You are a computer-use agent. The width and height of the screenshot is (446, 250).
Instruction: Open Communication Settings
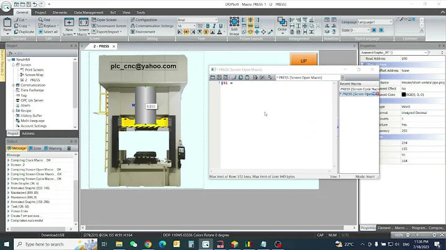coord(152,26)
